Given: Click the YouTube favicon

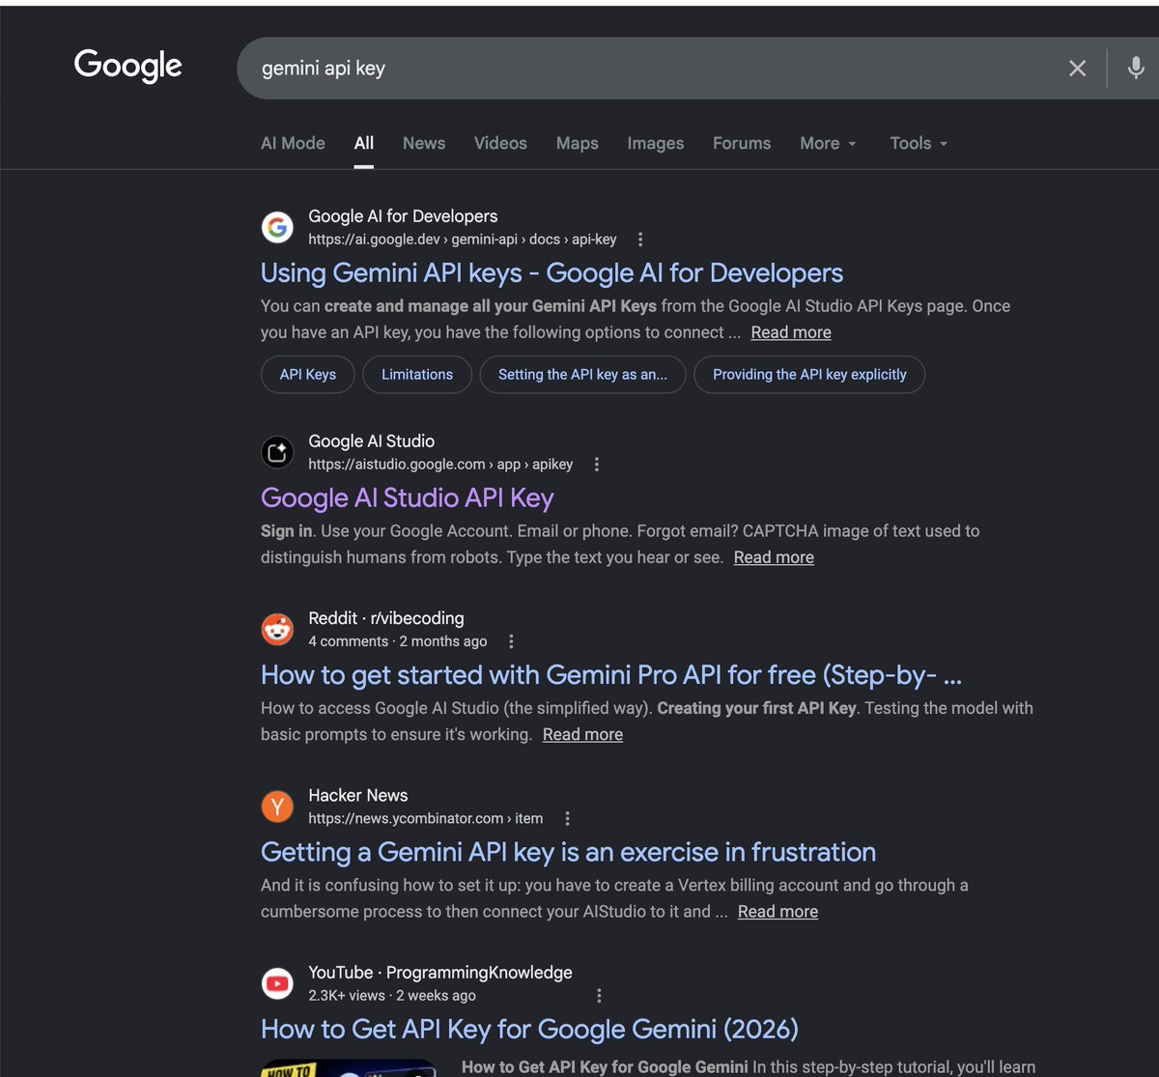Looking at the screenshot, I should tap(277, 983).
